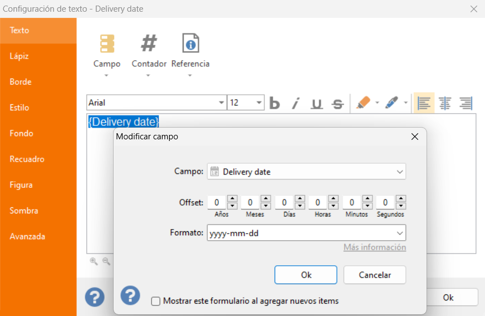Insert a Campo field icon
The width and height of the screenshot is (485, 316).
[107, 43]
